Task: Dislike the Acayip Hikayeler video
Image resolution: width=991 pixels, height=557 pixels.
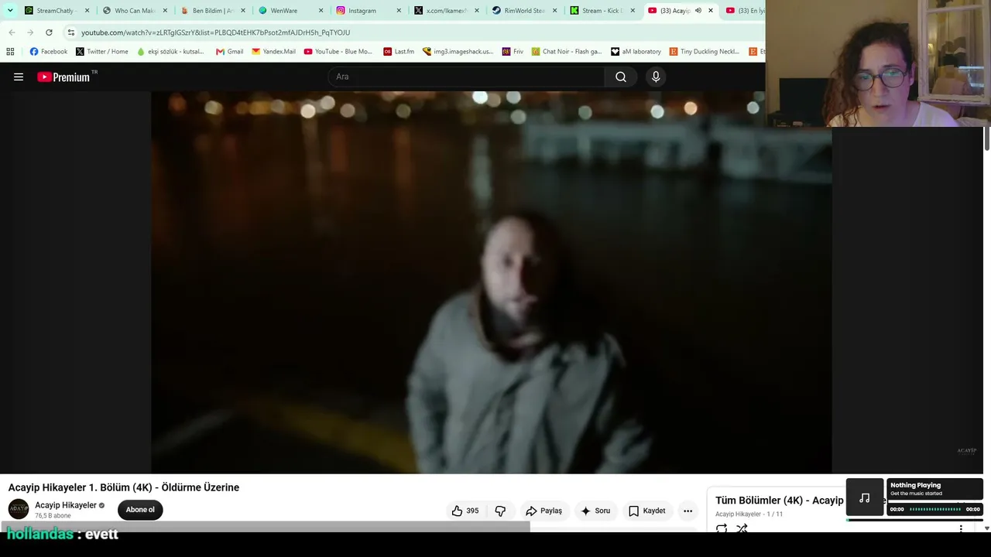Action: click(500, 511)
